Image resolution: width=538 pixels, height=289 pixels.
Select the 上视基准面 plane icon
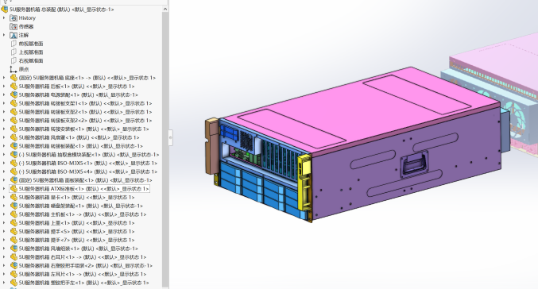pos(14,52)
